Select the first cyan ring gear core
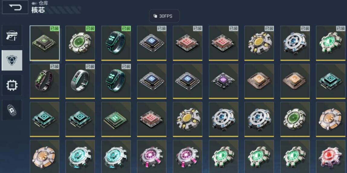 tap(80, 156)
